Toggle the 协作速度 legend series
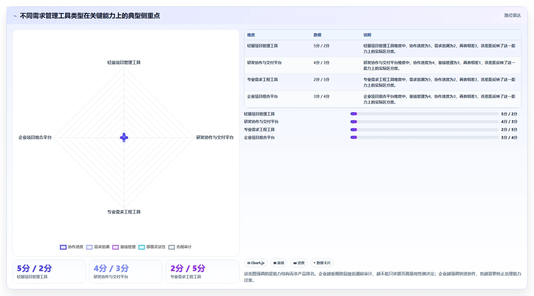Viewport: 534px width, 296px height. (72, 247)
